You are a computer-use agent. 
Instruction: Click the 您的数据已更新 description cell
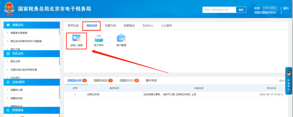(198, 94)
